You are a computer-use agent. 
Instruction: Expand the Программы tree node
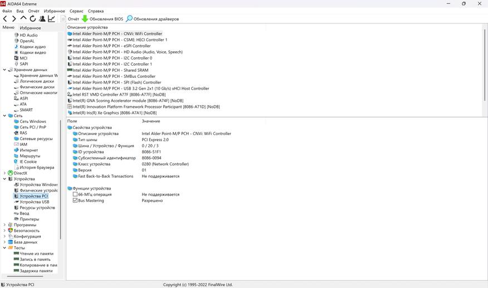point(4,225)
